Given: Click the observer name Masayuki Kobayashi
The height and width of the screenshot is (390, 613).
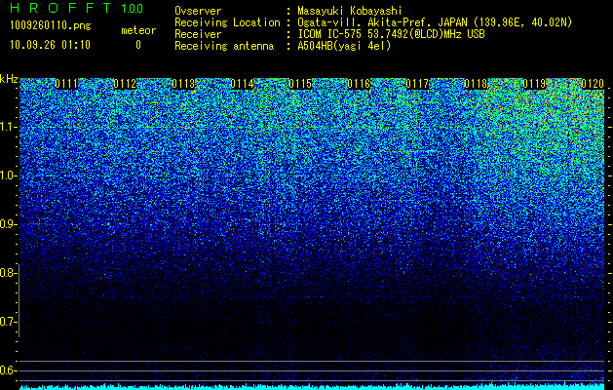Looking at the screenshot, I should click(350, 11).
